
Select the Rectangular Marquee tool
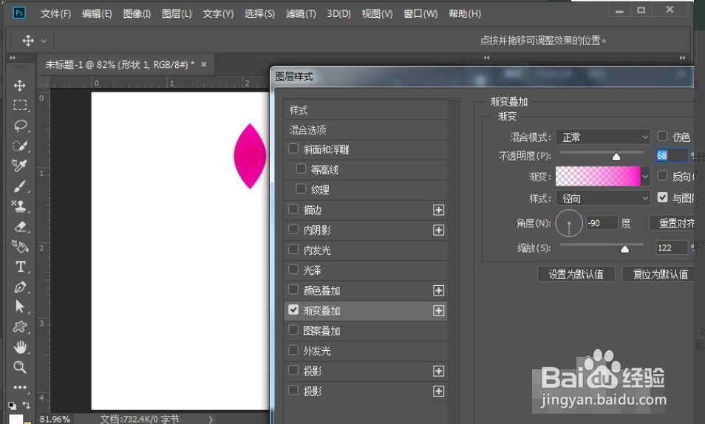(x=20, y=105)
